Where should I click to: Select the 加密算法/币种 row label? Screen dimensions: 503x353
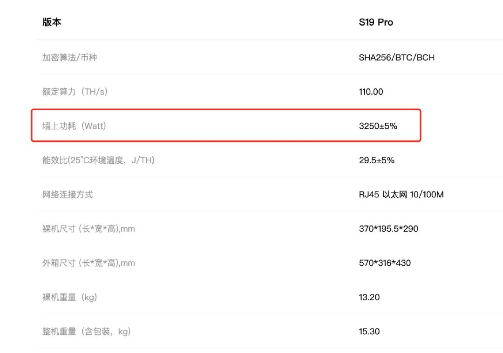click(70, 58)
